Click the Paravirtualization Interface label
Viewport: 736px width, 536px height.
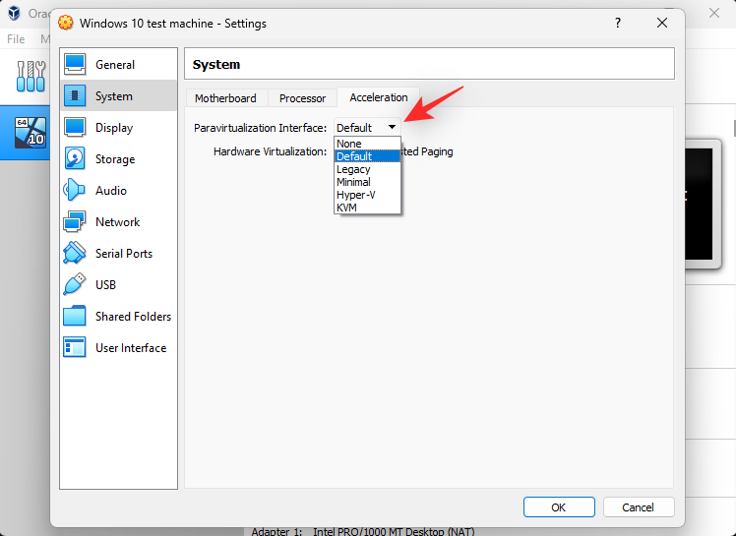[x=260, y=128]
